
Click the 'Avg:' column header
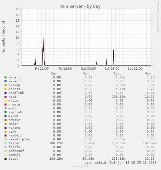tap(117, 74)
